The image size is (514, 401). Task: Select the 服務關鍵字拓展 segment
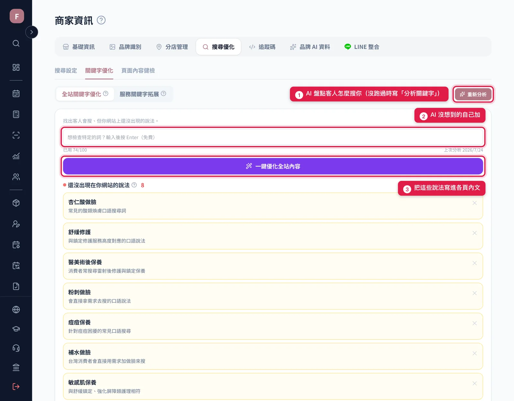pyautogui.click(x=143, y=94)
